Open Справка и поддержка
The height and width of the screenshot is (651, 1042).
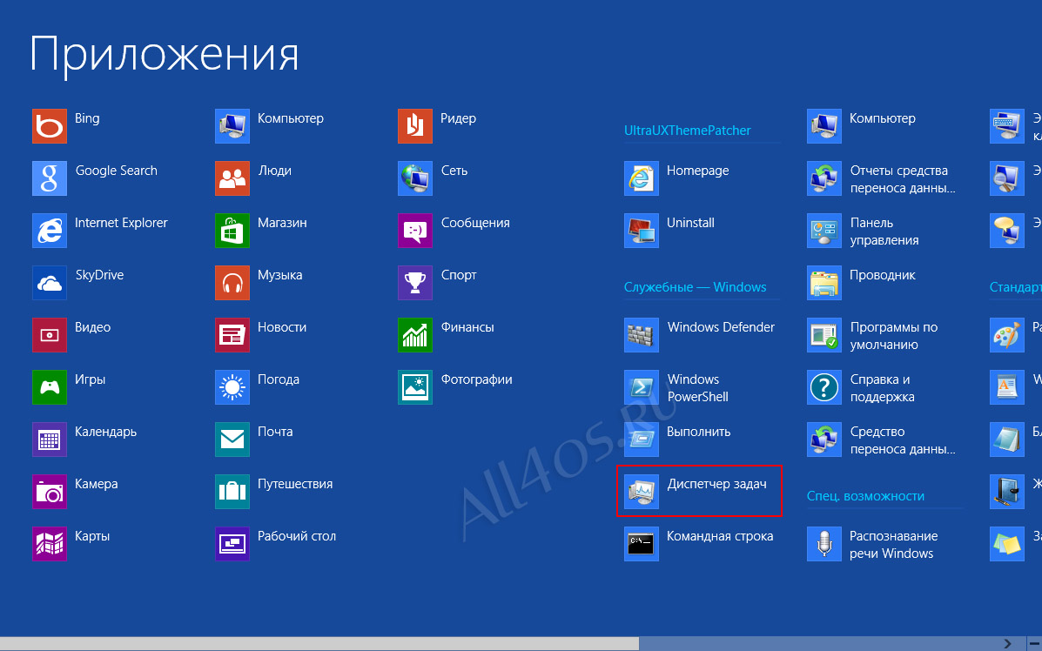click(x=824, y=387)
